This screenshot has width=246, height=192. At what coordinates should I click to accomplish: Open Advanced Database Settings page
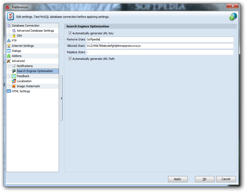click(x=35, y=31)
